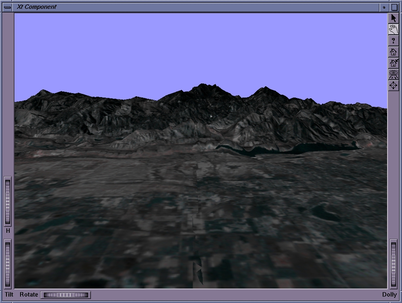Minimize the Xt Component window
The height and width of the screenshot is (303, 402).
point(384,7)
